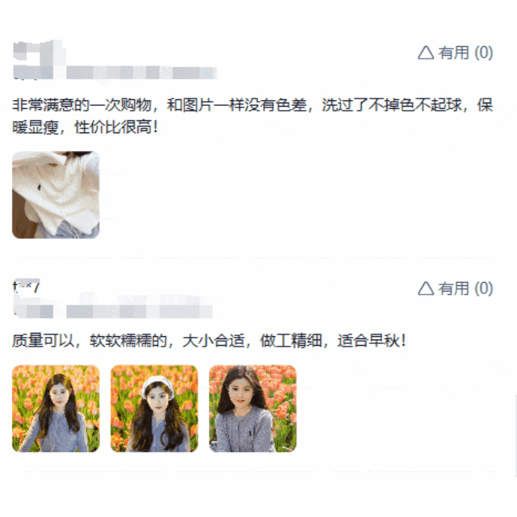
Task: Open the white sweater review photo
Action: point(56,195)
